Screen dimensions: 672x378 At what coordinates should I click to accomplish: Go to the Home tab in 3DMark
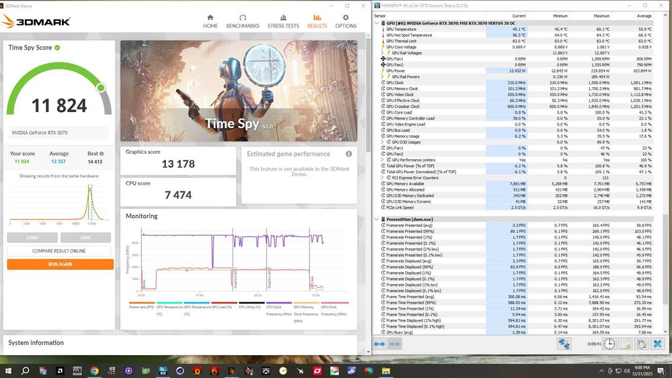click(x=210, y=21)
